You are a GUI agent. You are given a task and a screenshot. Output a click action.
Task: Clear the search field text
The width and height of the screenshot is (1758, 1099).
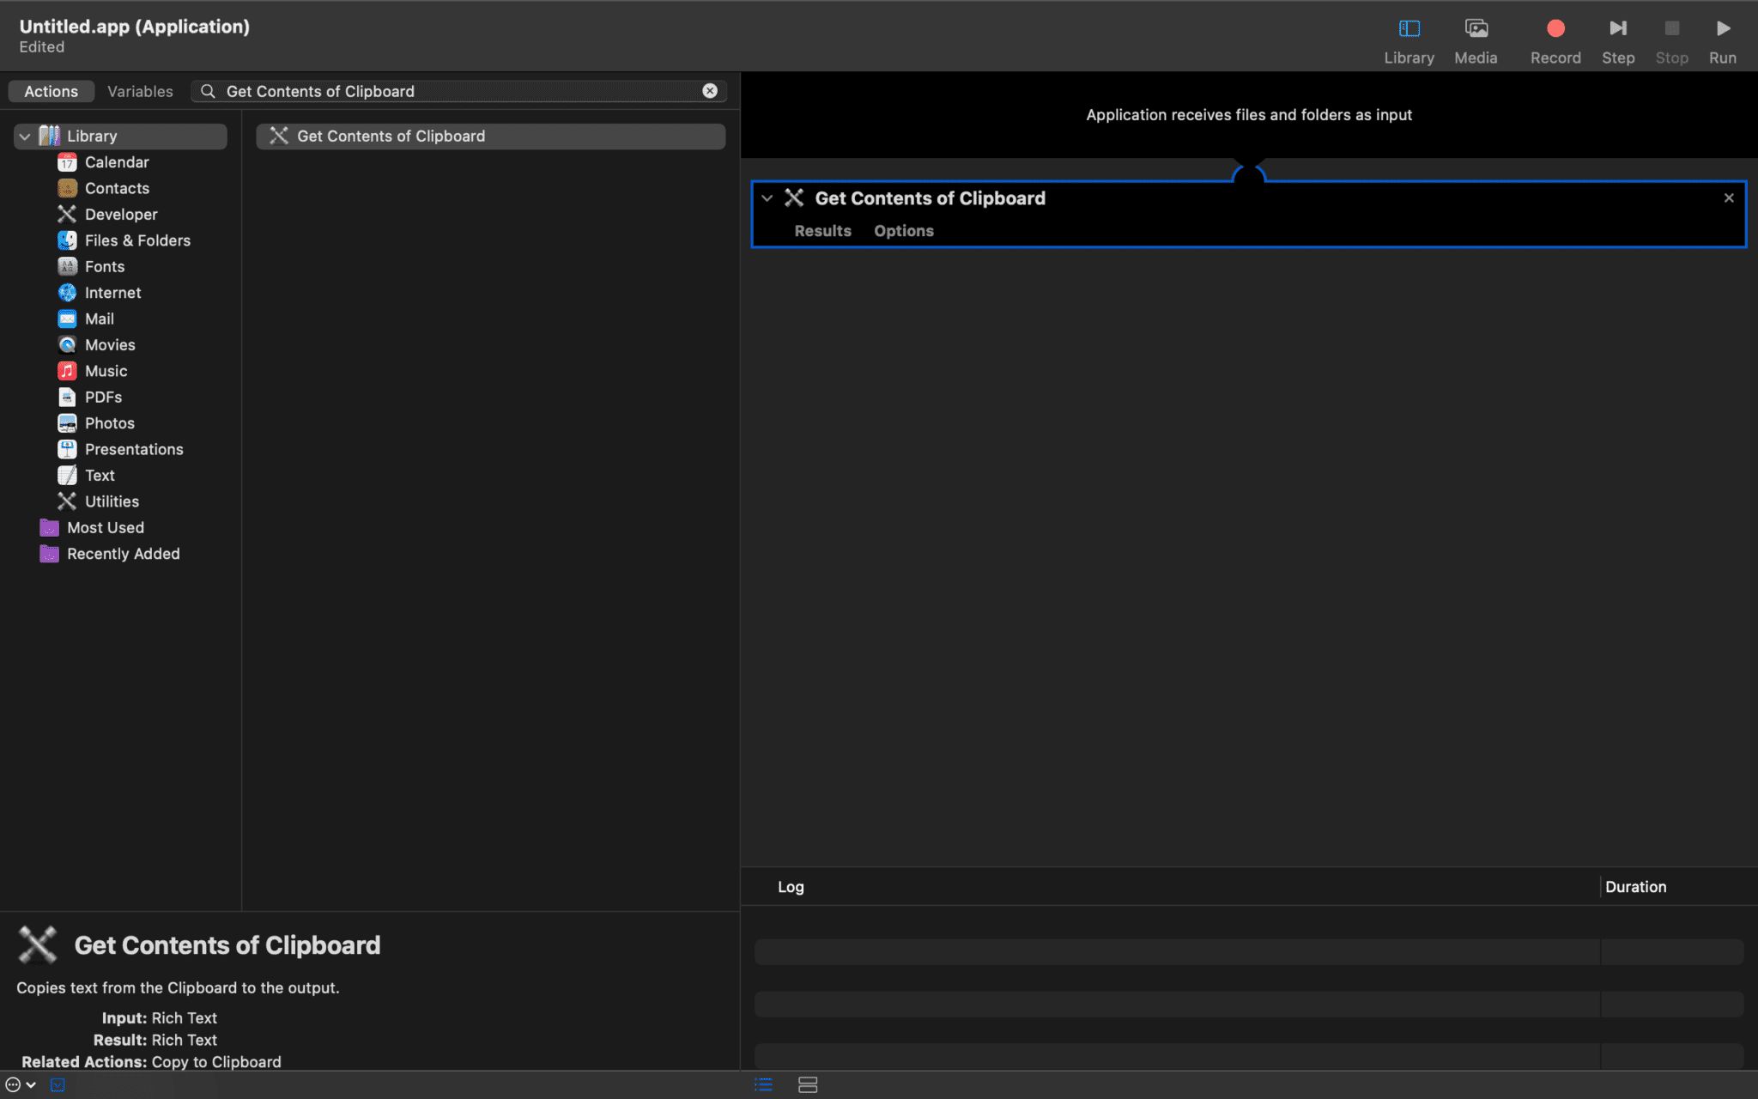710,91
